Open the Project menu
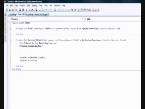The height and width of the screenshot is (109, 145). pos(22,6)
